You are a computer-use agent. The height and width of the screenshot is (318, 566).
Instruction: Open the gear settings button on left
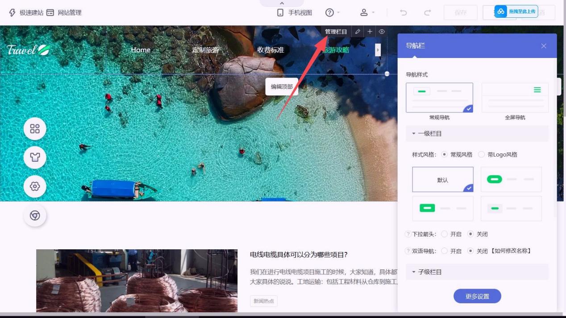point(35,186)
